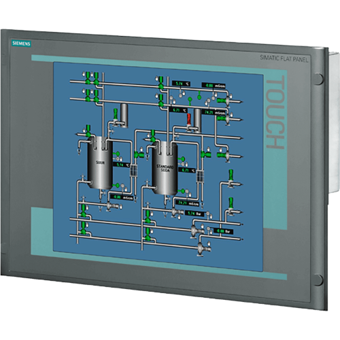Image resolution: width=340 pixels, height=340 pixels.
Task: Select -0.00 mS/cm display below SUUR tank
Action: tap(121, 197)
